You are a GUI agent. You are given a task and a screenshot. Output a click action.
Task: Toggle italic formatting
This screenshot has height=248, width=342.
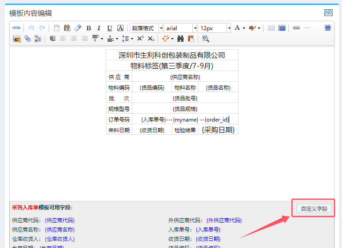99,28
